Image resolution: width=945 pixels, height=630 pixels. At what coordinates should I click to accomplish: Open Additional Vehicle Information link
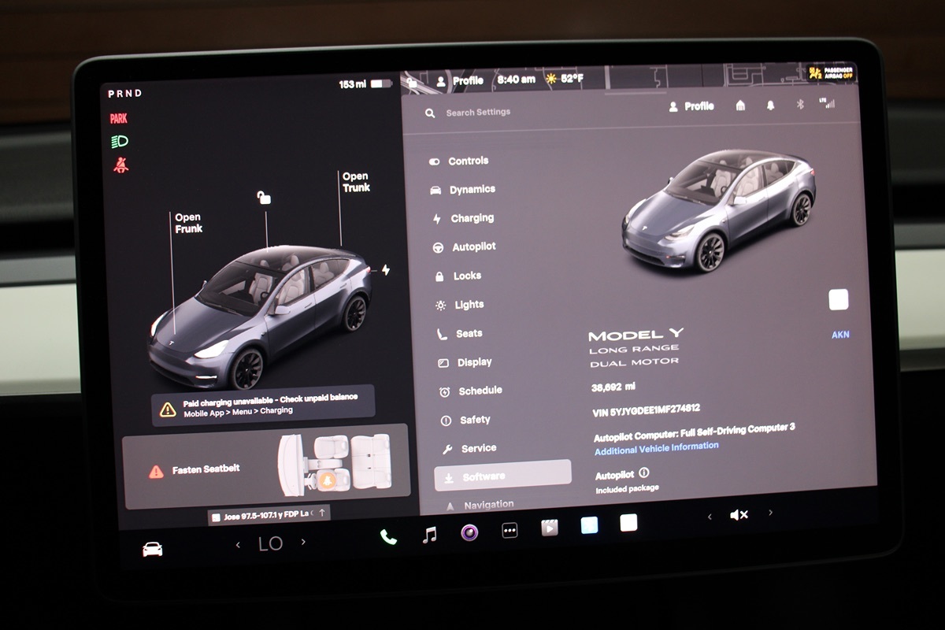(656, 448)
